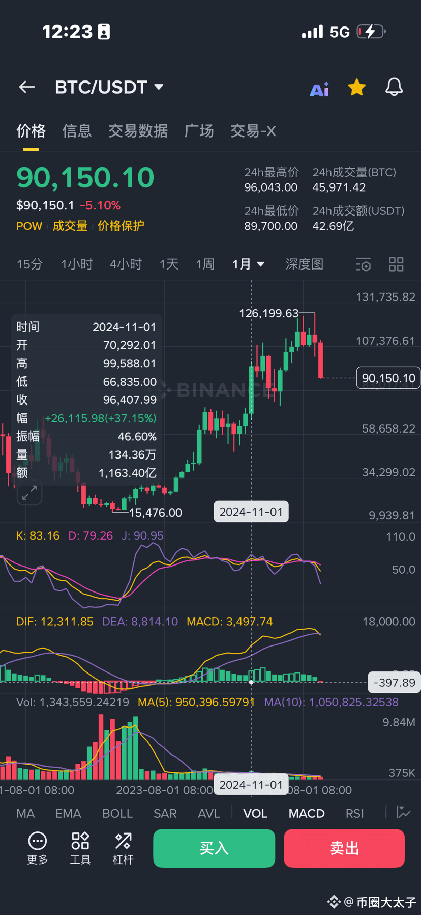
Task: Select the 1天 interval
Action: tap(169, 264)
